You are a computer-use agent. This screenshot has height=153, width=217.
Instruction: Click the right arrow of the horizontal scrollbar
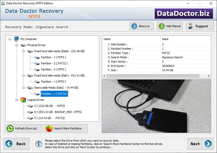click(x=208, y=75)
